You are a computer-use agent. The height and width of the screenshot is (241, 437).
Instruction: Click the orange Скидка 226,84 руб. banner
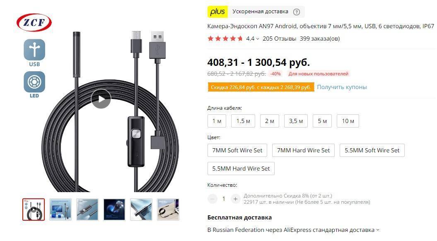pos(261,87)
